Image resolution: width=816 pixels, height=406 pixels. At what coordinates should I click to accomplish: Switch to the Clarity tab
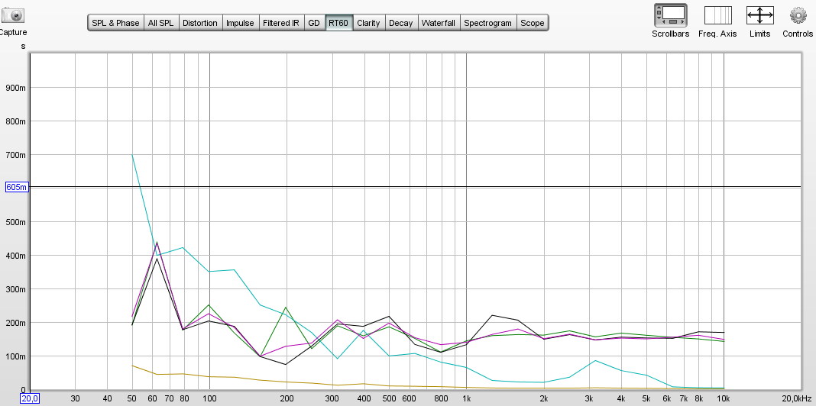(368, 23)
